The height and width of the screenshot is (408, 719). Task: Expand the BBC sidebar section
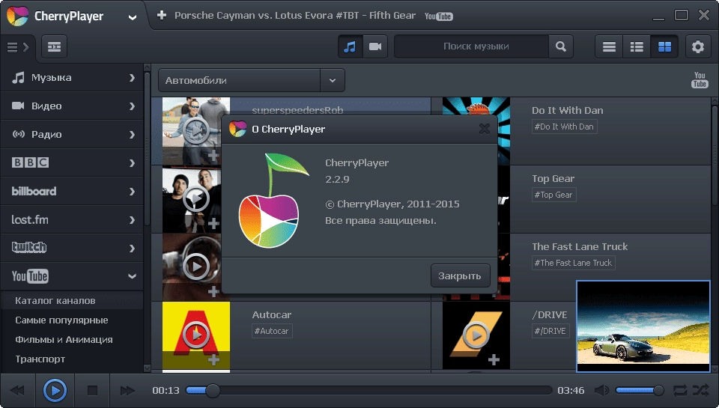click(x=72, y=162)
